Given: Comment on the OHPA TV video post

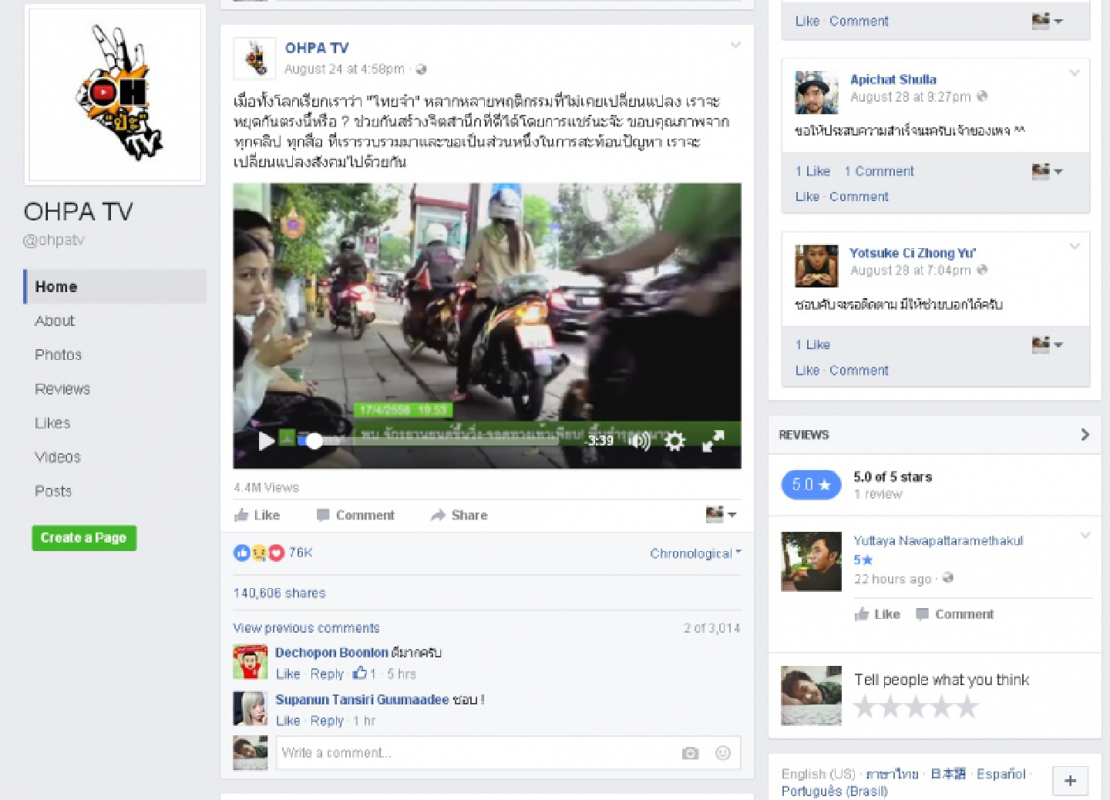Looking at the screenshot, I should (355, 515).
